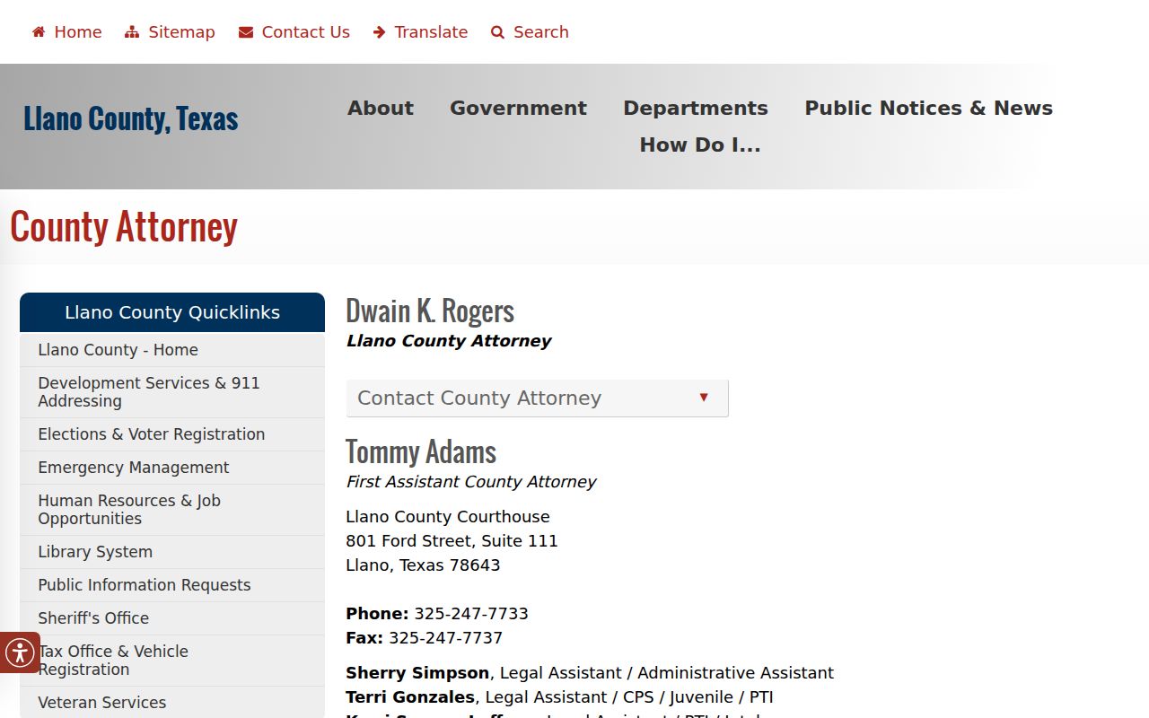Click the Sherry Simpson staff name
The width and height of the screenshot is (1149, 718).
tap(417, 673)
